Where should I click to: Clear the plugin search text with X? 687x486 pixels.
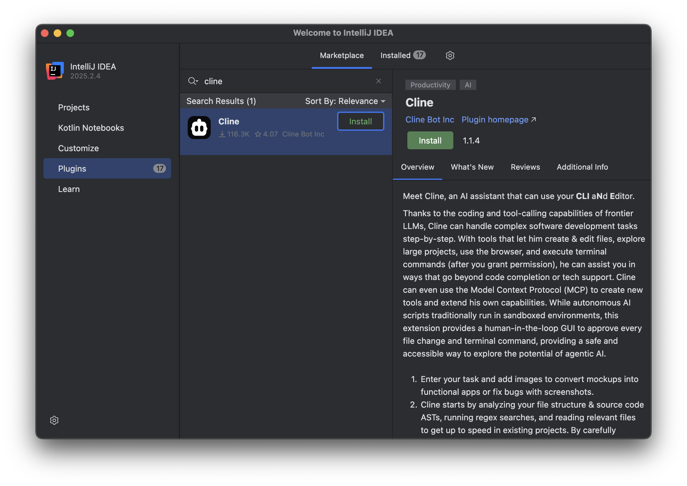pos(379,81)
